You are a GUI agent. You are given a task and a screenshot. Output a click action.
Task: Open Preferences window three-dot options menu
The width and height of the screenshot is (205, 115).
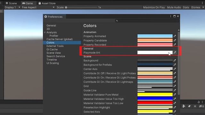170,16
